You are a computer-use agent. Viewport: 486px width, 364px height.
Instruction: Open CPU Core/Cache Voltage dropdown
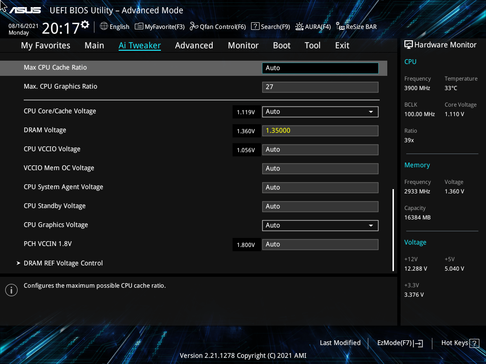320,112
